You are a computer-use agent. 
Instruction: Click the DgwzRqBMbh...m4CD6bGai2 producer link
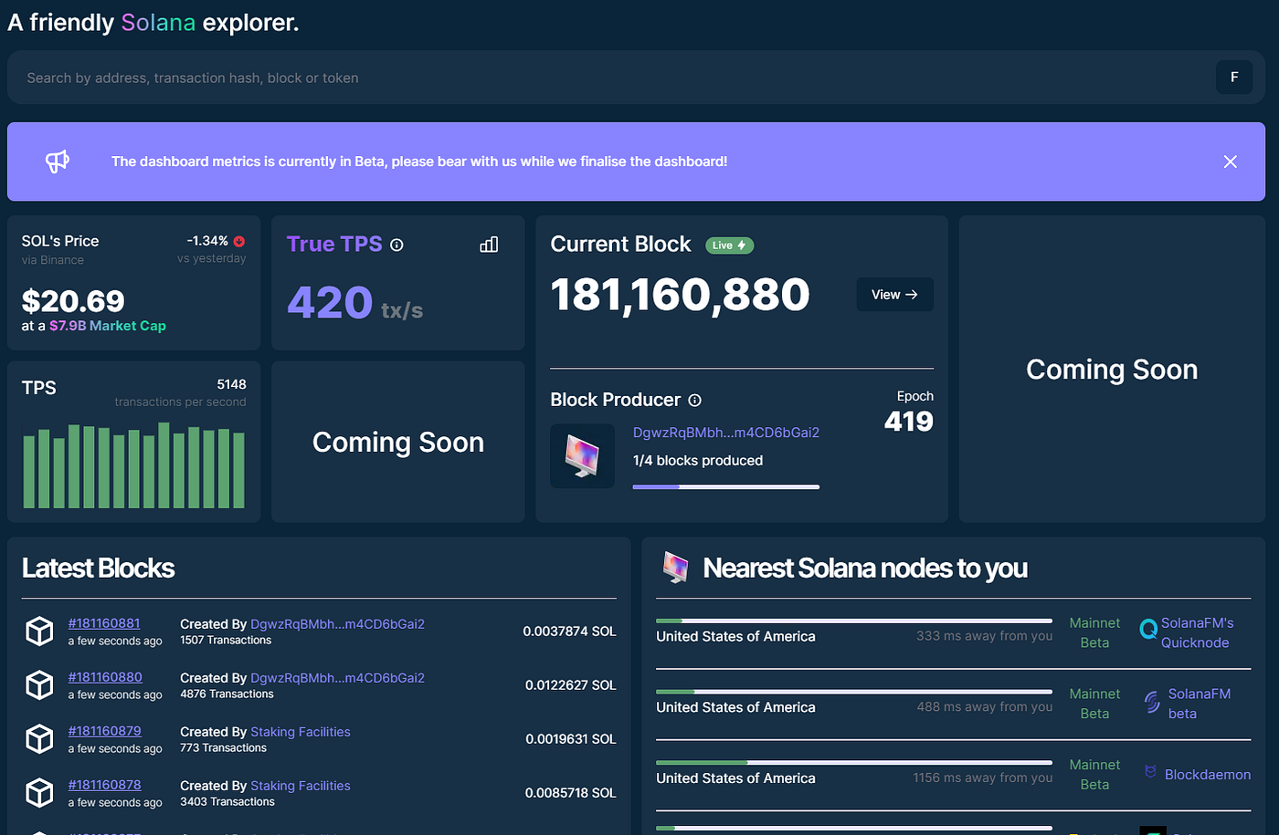click(725, 432)
